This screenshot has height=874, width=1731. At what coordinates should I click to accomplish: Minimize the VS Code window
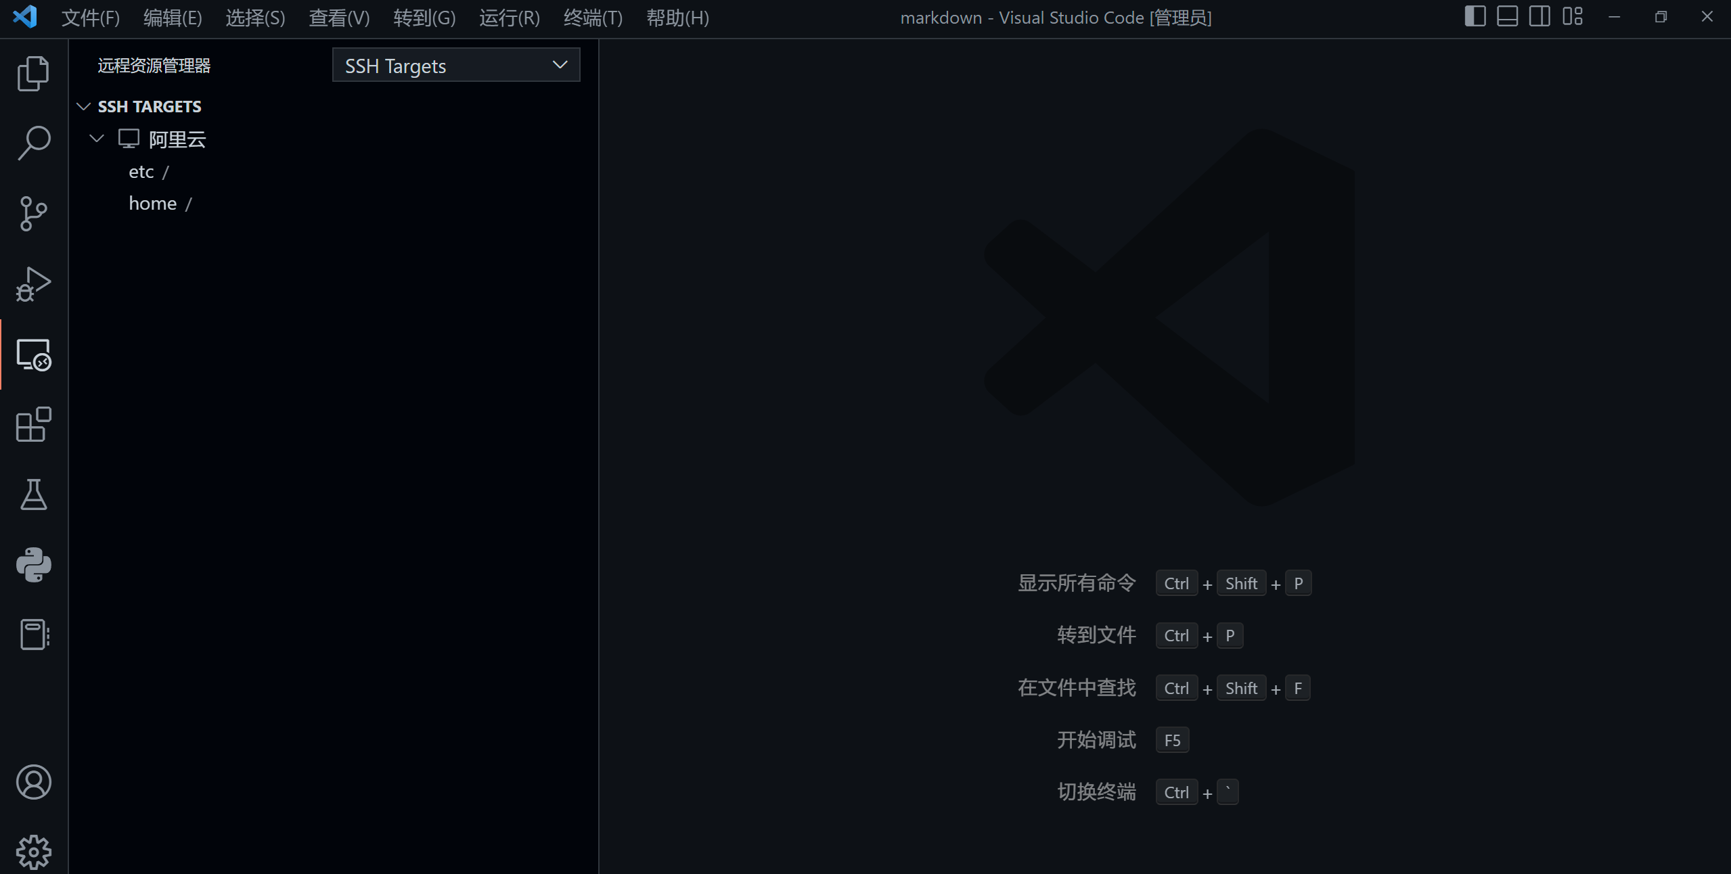tap(1614, 17)
